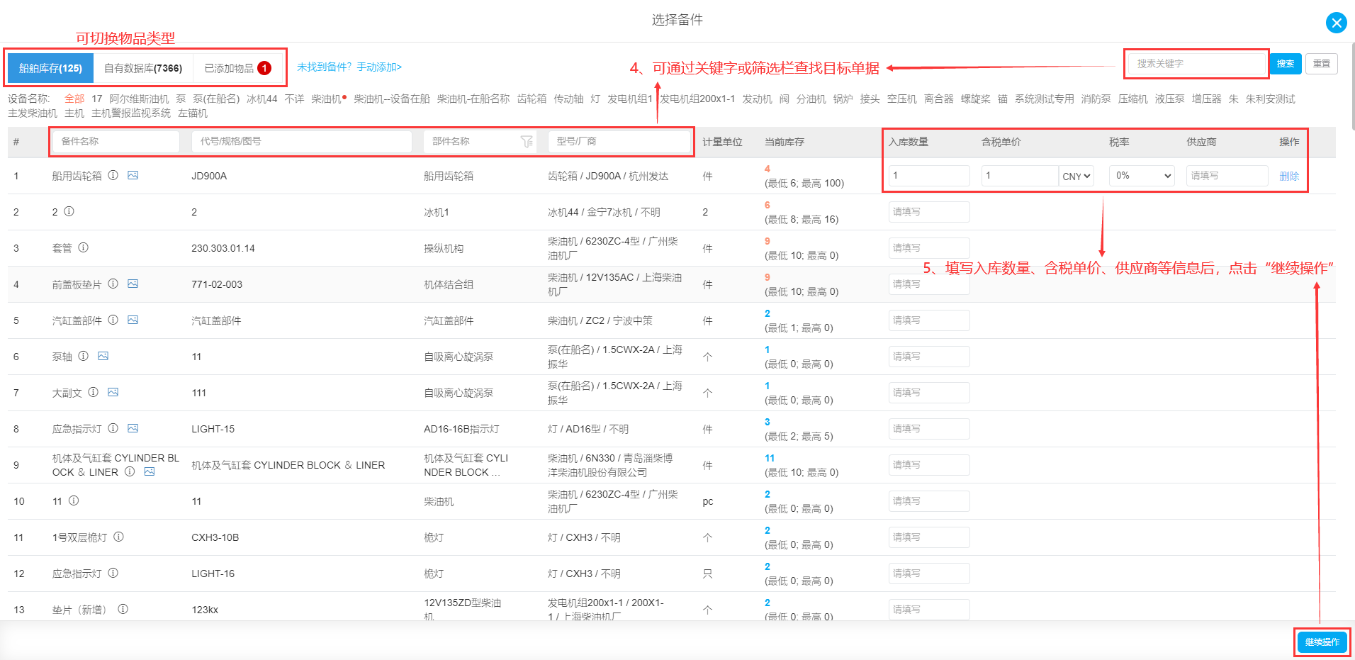Open info icon for 机体及气缸套 CYLINDER BLOCK

(130, 471)
